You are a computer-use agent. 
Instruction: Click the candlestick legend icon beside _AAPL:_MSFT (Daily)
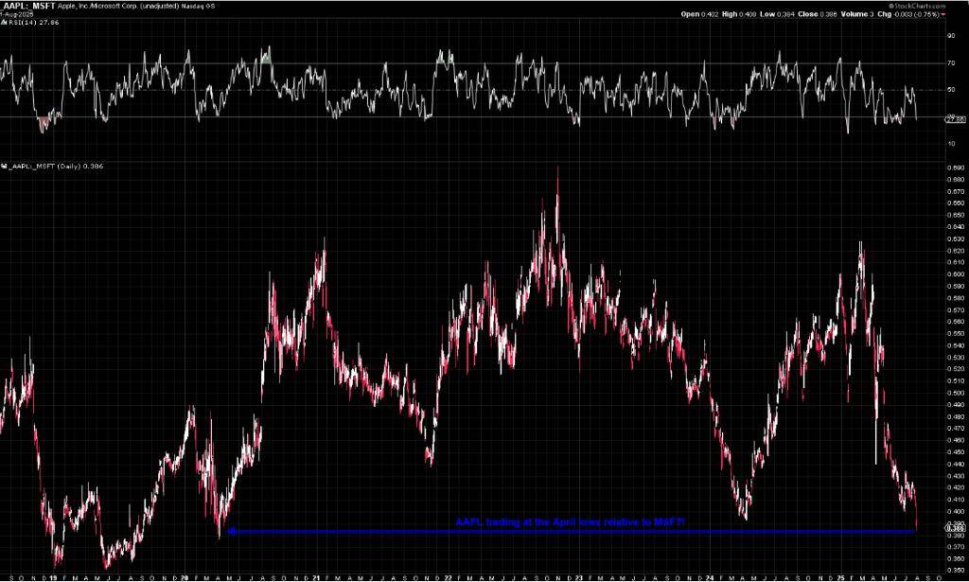pos(5,166)
